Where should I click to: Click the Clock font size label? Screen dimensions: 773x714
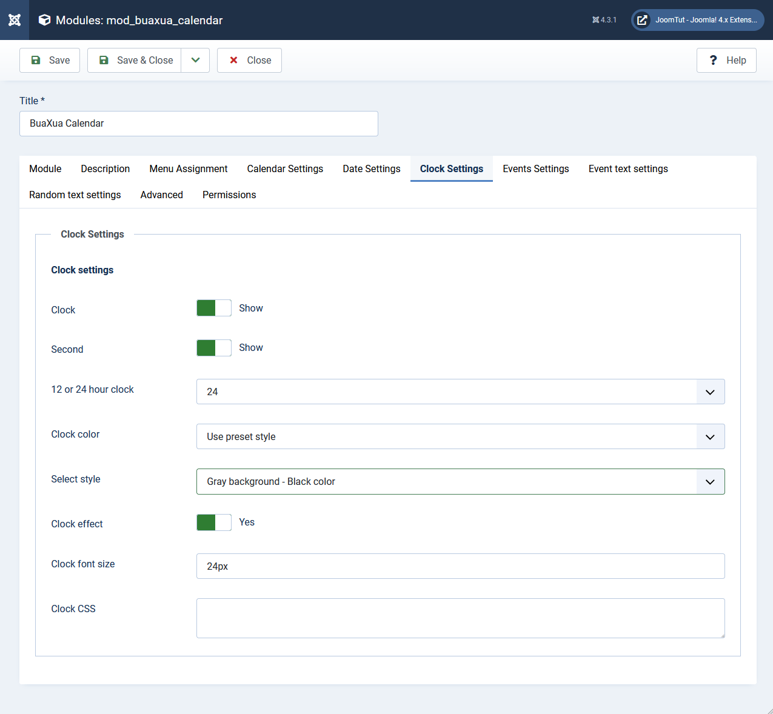tap(83, 564)
